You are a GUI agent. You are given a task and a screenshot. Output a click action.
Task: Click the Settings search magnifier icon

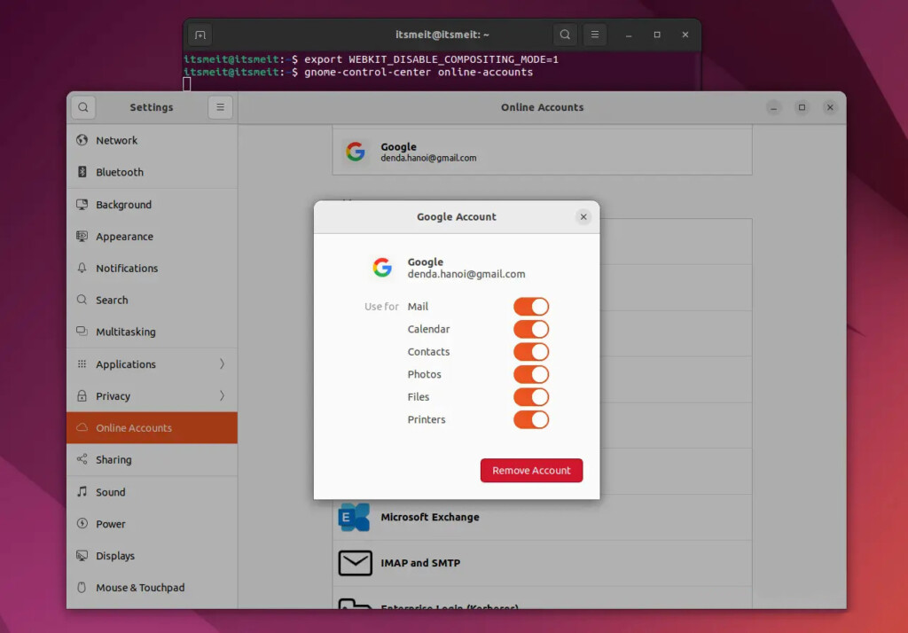tap(82, 107)
